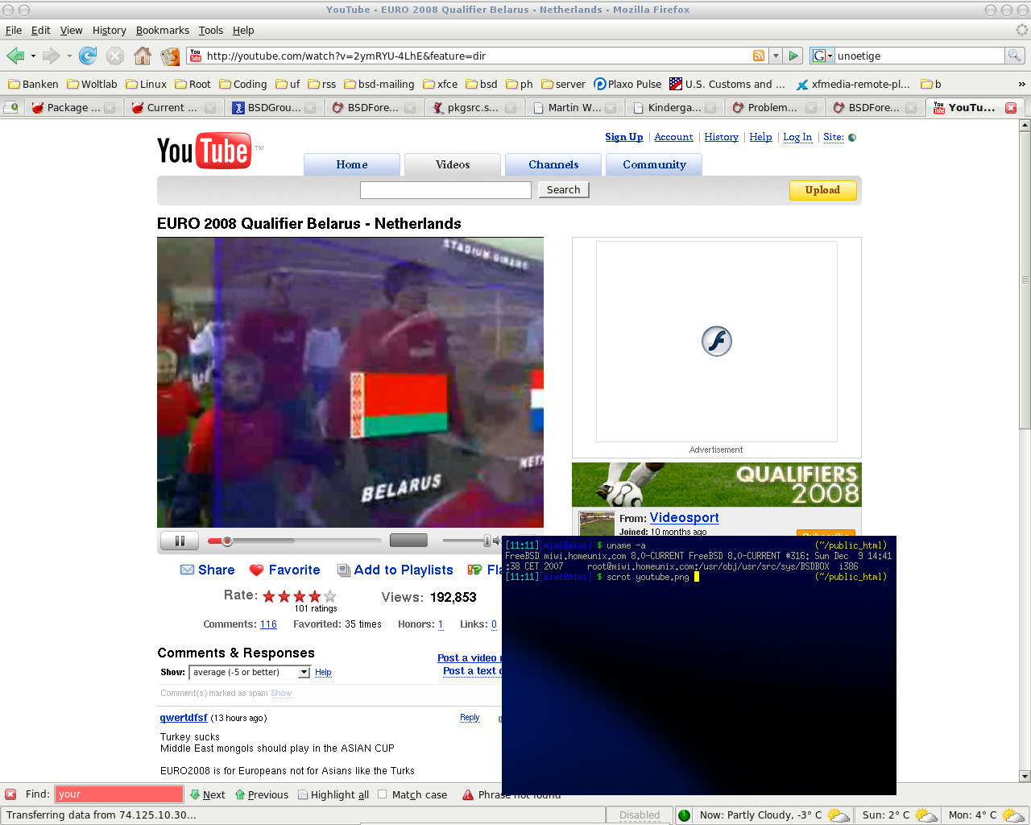Viewport: 1031px width, 825px height.
Task: Click the YouTube search input field
Action: [445, 190]
